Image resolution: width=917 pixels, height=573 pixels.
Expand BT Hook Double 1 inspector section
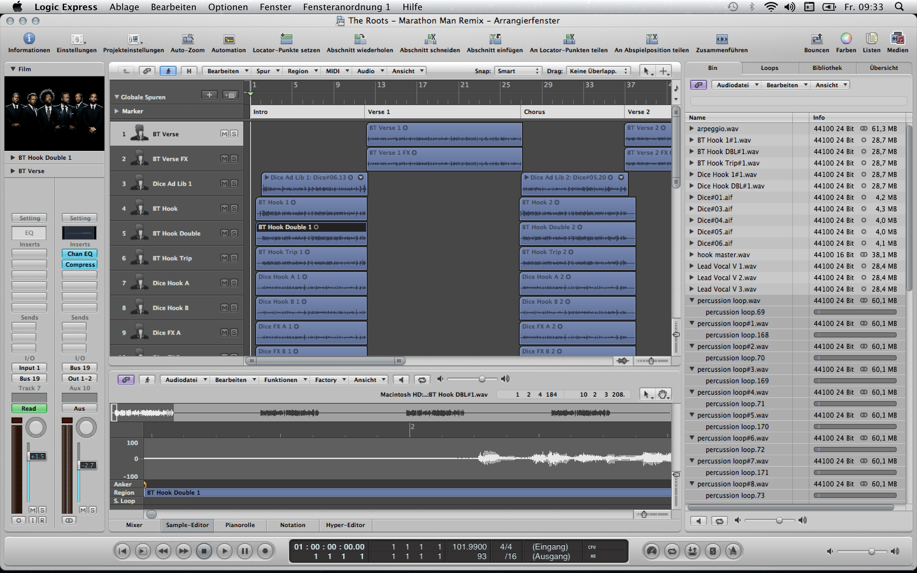click(x=12, y=158)
